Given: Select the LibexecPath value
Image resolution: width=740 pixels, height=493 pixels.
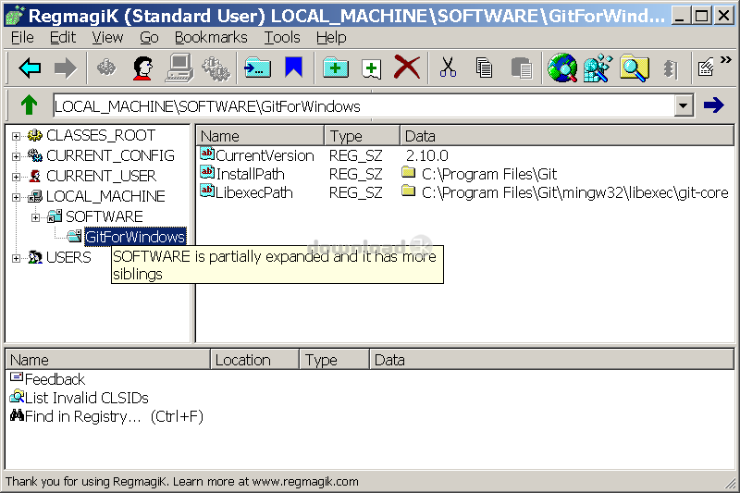Looking at the screenshot, I should (x=253, y=192).
